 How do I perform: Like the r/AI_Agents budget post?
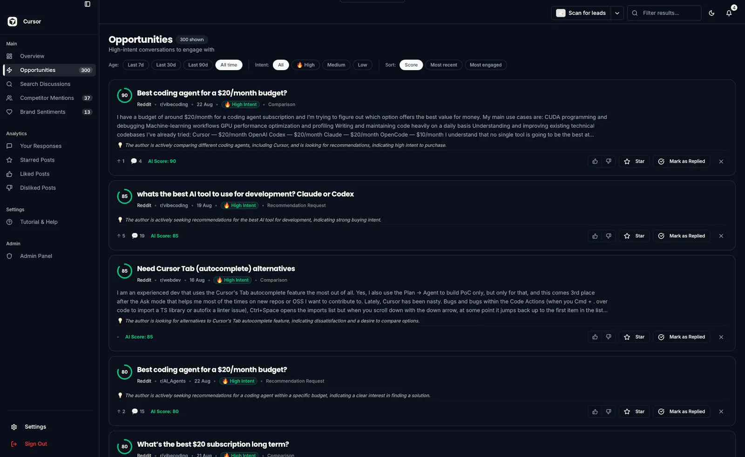[x=595, y=412]
